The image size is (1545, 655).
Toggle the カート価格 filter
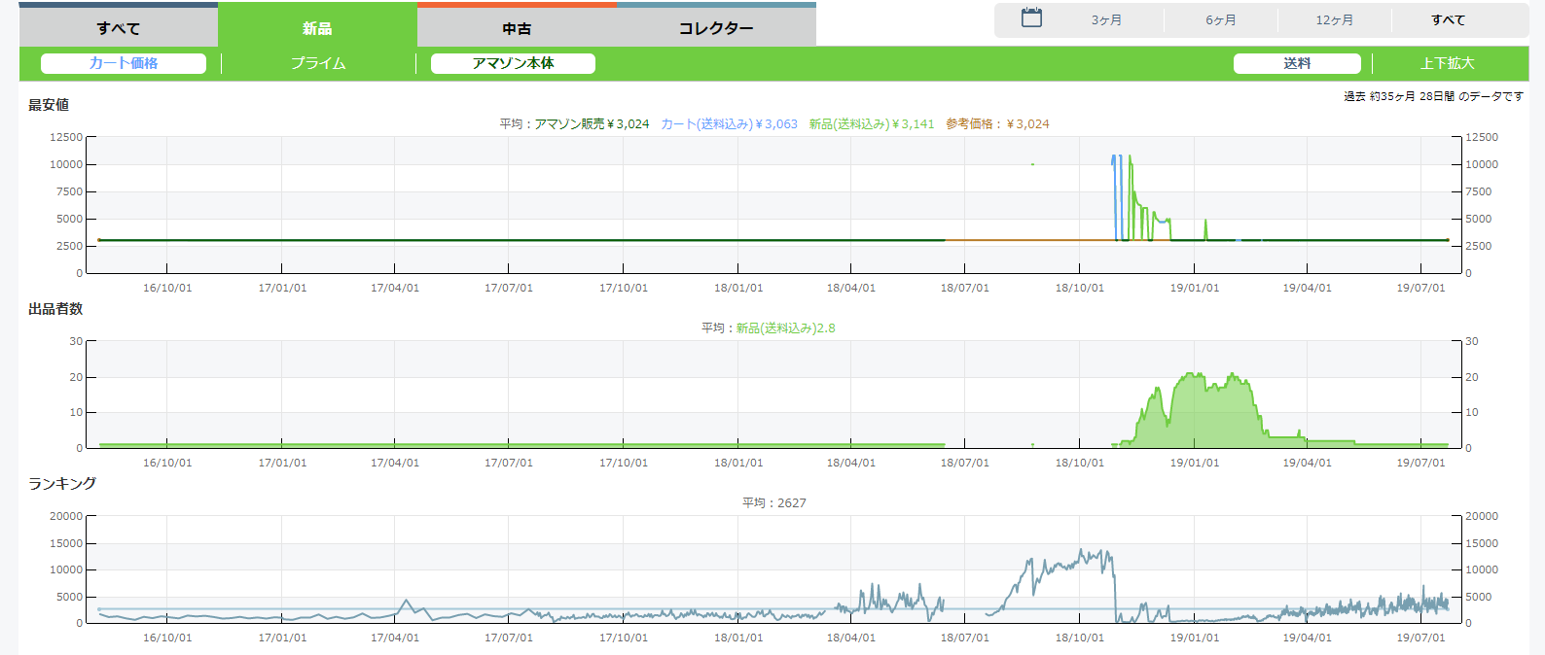coord(124,63)
